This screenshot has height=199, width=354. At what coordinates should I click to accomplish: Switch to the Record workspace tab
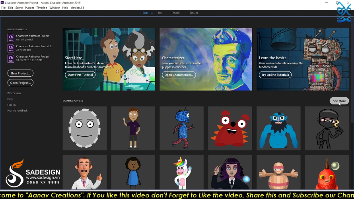point(175,13)
